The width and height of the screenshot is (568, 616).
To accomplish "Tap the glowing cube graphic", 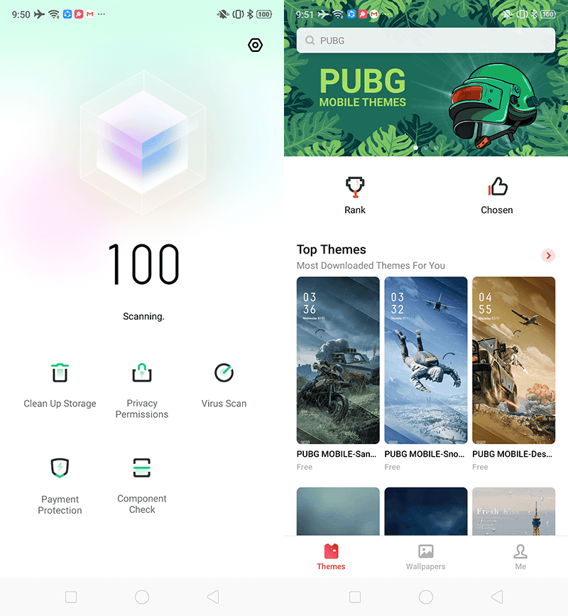I will coord(143,142).
